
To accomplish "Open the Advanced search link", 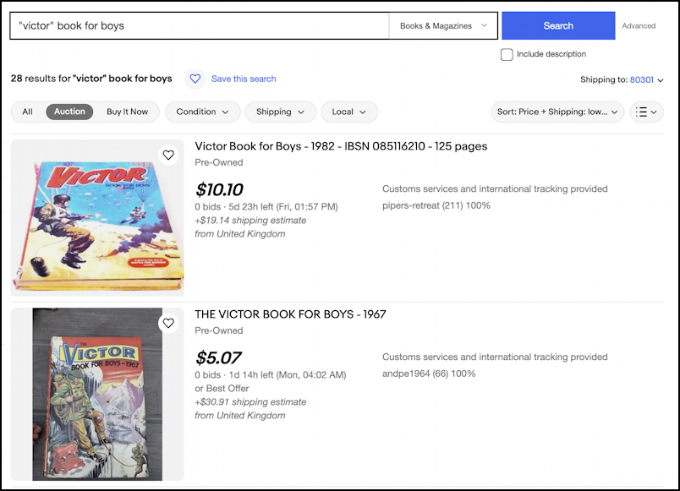I will click(639, 26).
